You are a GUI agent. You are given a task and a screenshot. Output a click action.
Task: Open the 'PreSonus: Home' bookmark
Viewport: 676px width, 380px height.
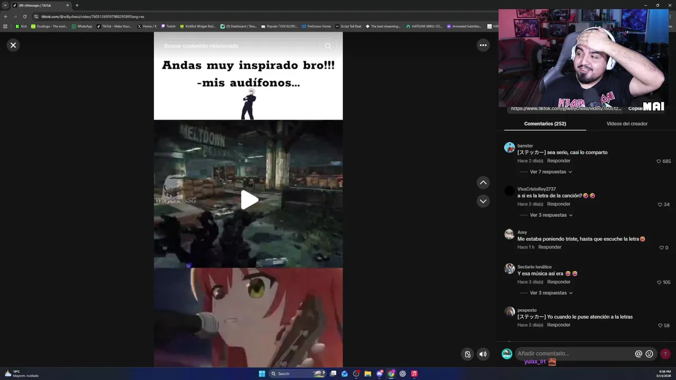pos(316,26)
